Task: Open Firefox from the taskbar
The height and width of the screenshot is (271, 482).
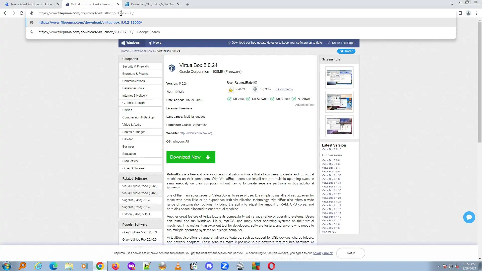Action: click(115, 266)
